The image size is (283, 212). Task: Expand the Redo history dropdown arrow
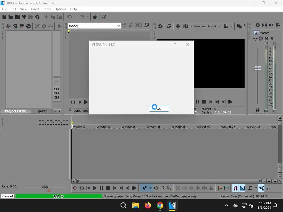(x=88, y=17)
